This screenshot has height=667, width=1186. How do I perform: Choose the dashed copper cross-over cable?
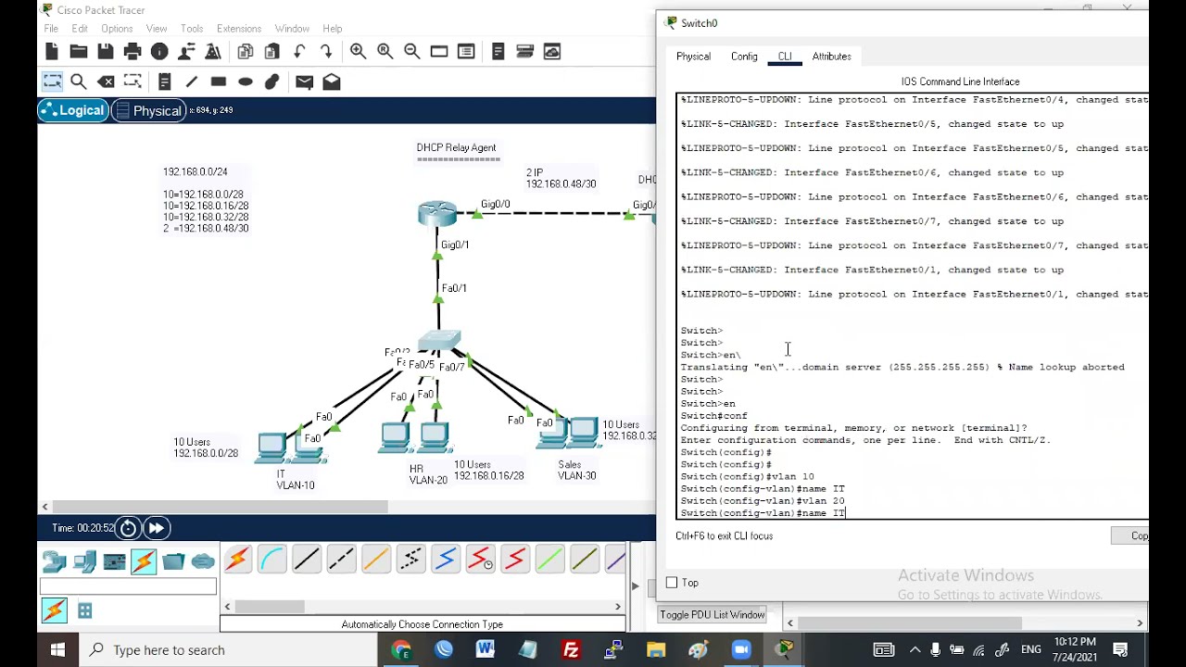coord(341,560)
